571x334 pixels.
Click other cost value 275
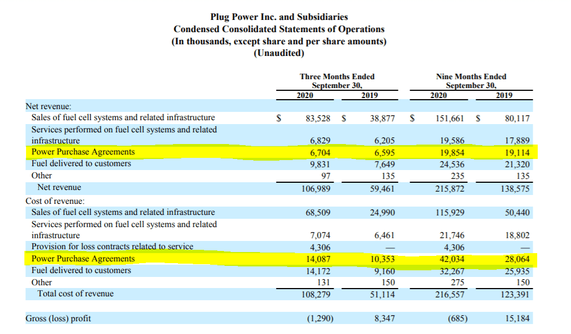point(458,282)
